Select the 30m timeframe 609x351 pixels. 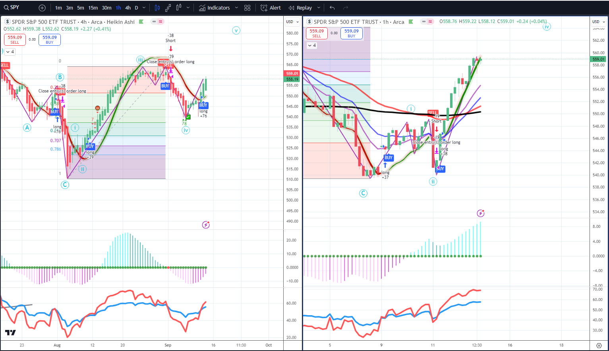click(106, 8)
